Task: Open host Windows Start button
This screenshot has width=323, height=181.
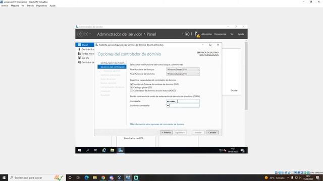Action: tap(4, 177)
